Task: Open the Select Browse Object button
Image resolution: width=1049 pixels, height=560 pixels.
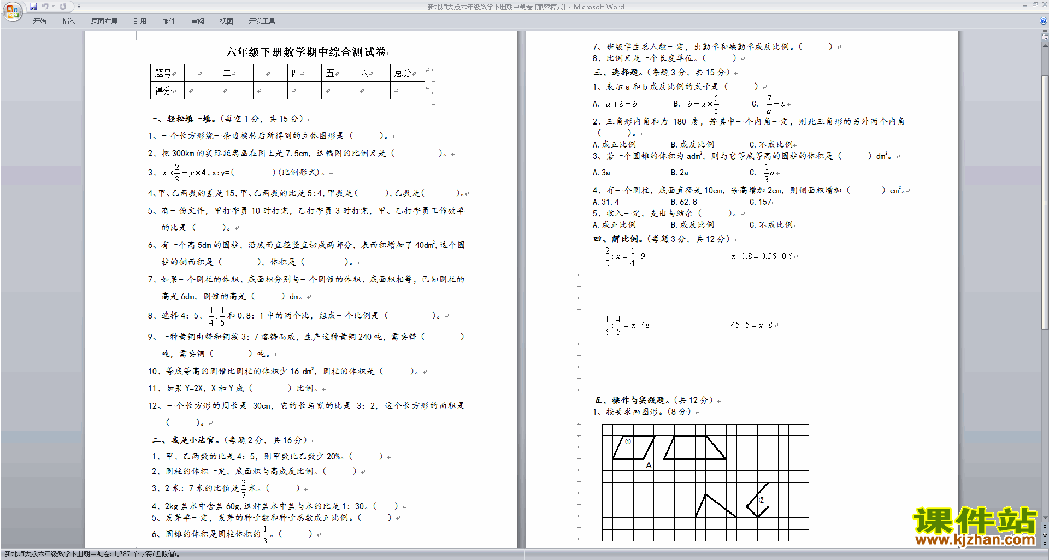Action: click(1045, 534)
